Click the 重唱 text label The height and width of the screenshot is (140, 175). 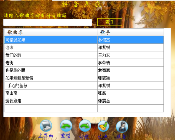pos(66,136)
